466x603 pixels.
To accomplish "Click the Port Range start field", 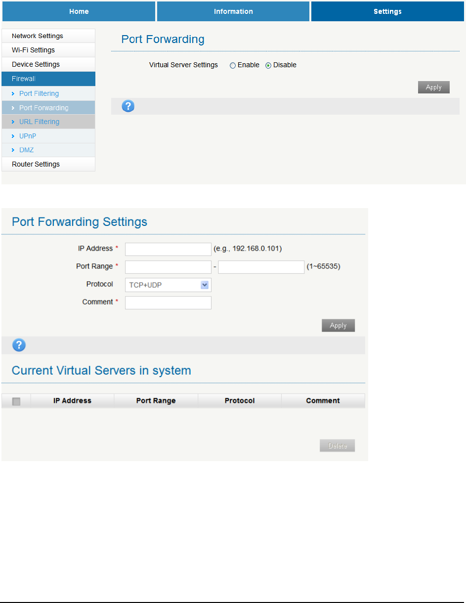I will pos(168,267).
